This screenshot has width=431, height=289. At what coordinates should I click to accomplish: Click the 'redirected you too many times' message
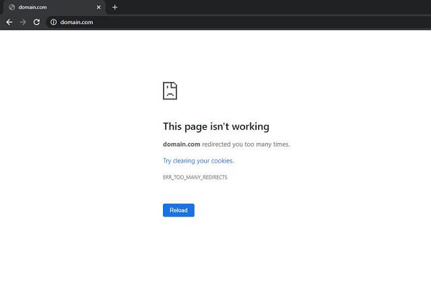point(246,144)
